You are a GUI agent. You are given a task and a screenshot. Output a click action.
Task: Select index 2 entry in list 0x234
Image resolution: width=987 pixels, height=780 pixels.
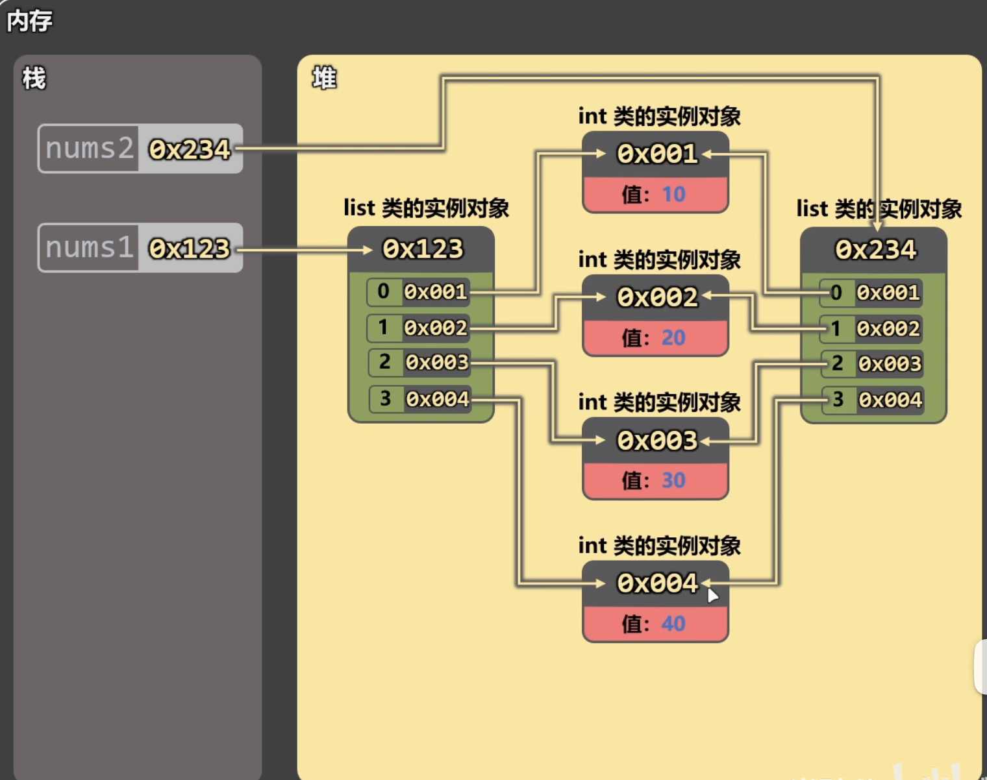tap(873, 364)
